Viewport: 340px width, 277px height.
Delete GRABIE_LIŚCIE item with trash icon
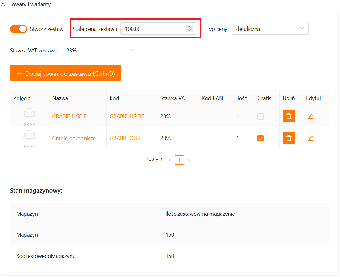click(289, 116)
